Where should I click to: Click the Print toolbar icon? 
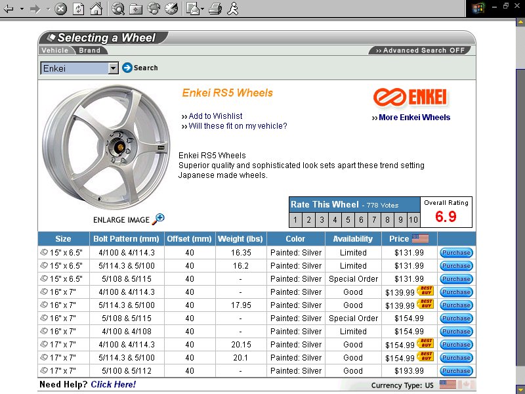point(215,9)
